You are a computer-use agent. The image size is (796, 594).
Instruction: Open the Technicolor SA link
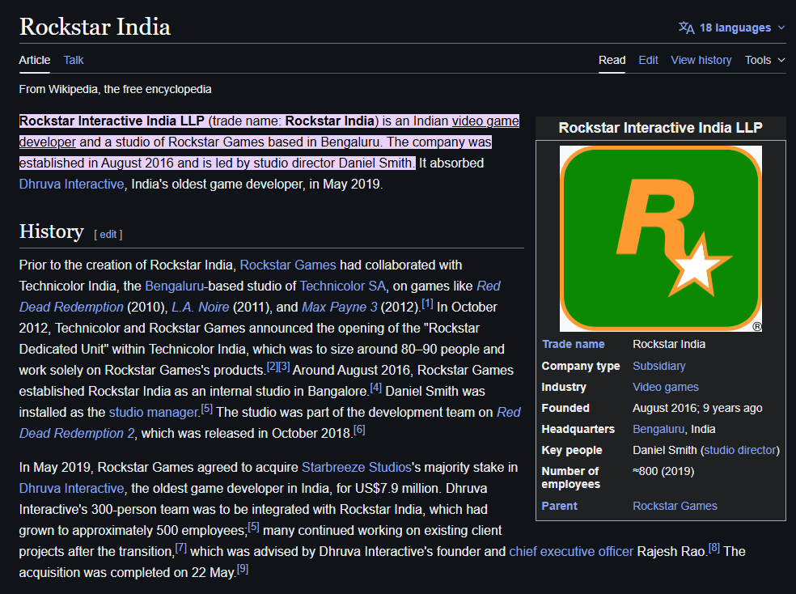(x=343, y=286)
